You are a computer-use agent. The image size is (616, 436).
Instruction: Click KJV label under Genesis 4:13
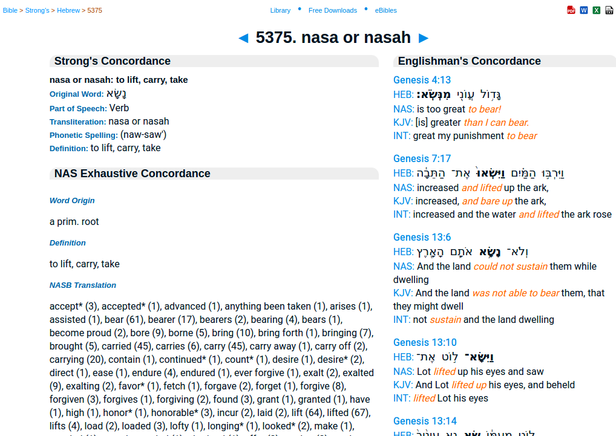coord(403,122)
